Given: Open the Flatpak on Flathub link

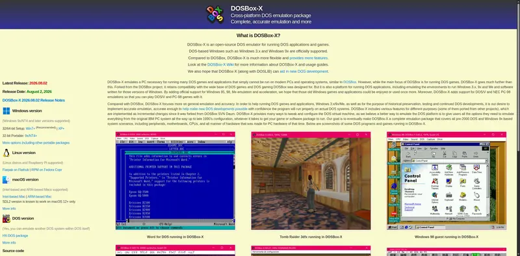Looking at the screenshot, I should point(16,170).
